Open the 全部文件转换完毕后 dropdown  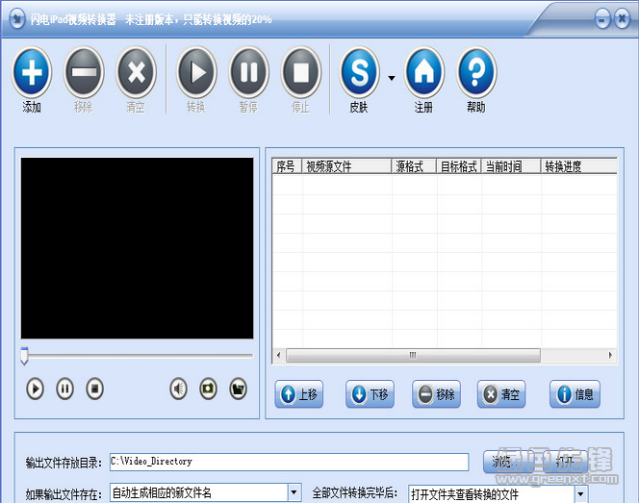pyautogui.click(x=581, y=494)
